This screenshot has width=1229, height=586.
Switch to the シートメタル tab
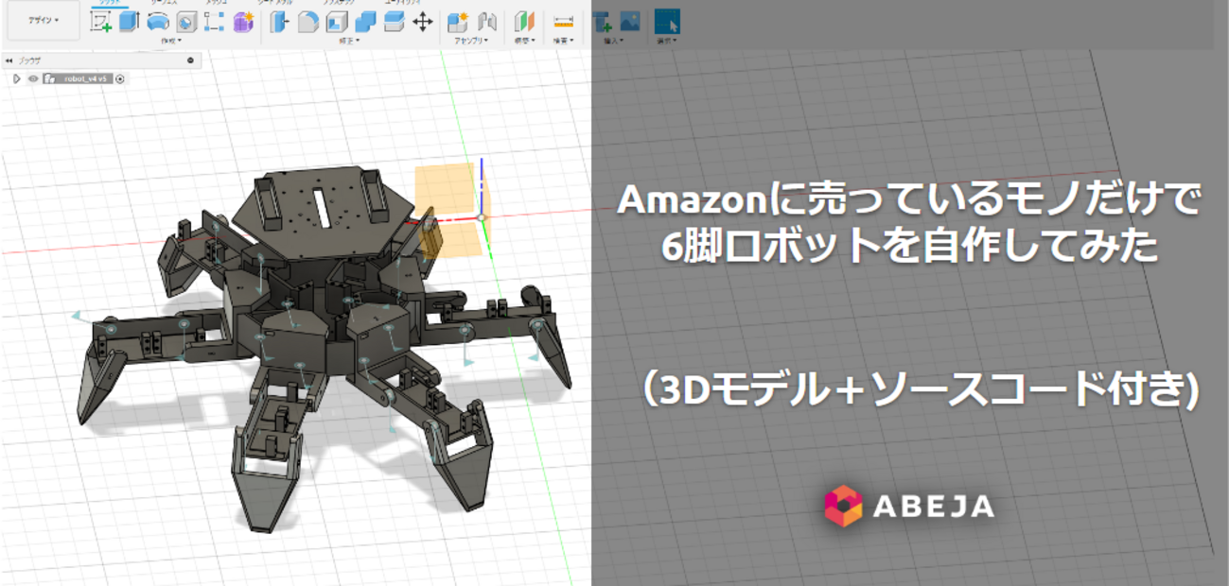pyautogui.click(x=277, y=3)
